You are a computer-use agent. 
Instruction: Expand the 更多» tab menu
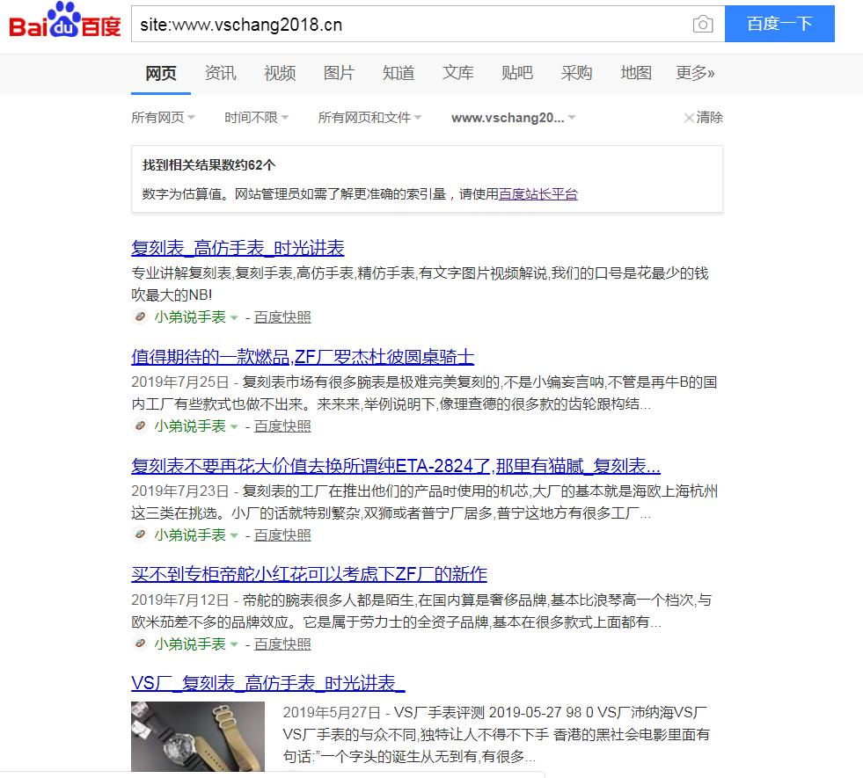(695, 73)
